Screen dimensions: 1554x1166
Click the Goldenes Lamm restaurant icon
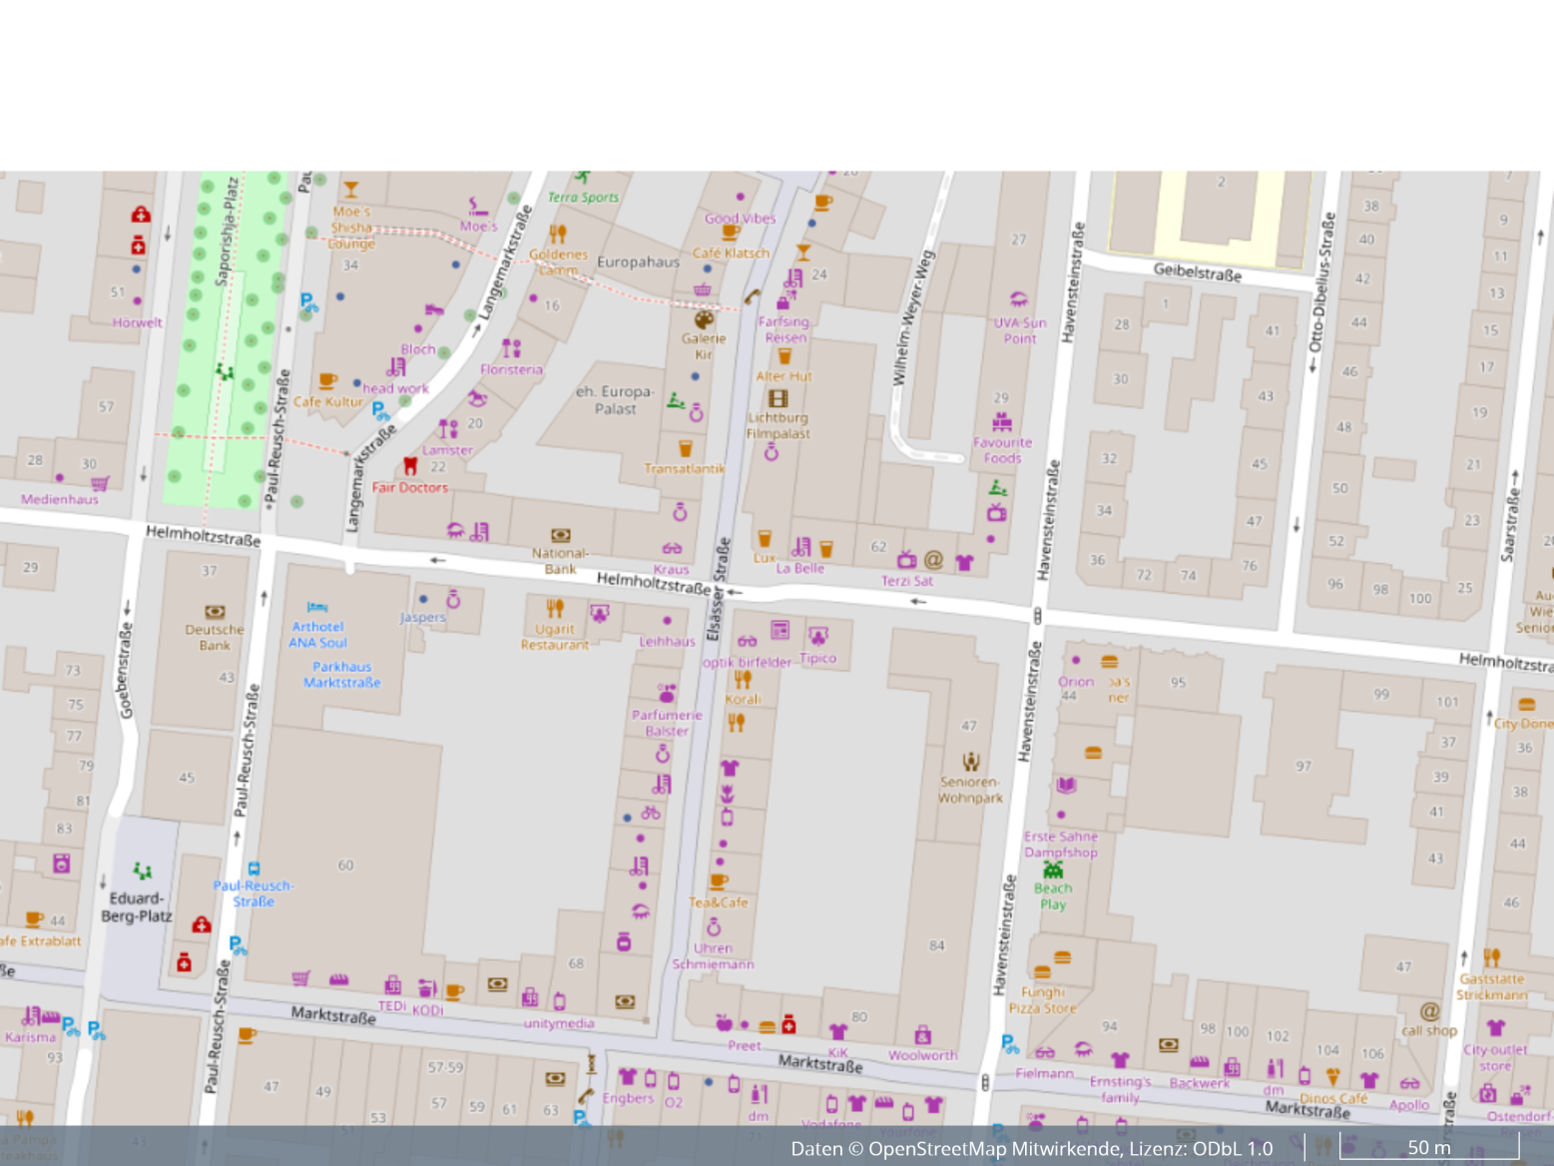tap(557, 235)
